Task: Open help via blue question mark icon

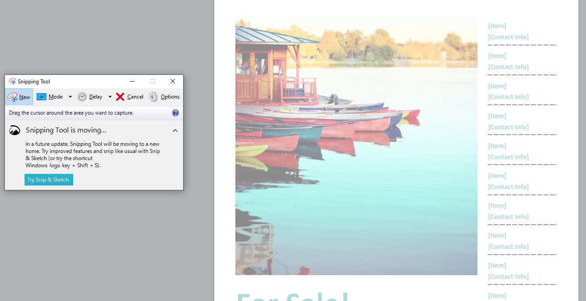Action: coord(176,113)
